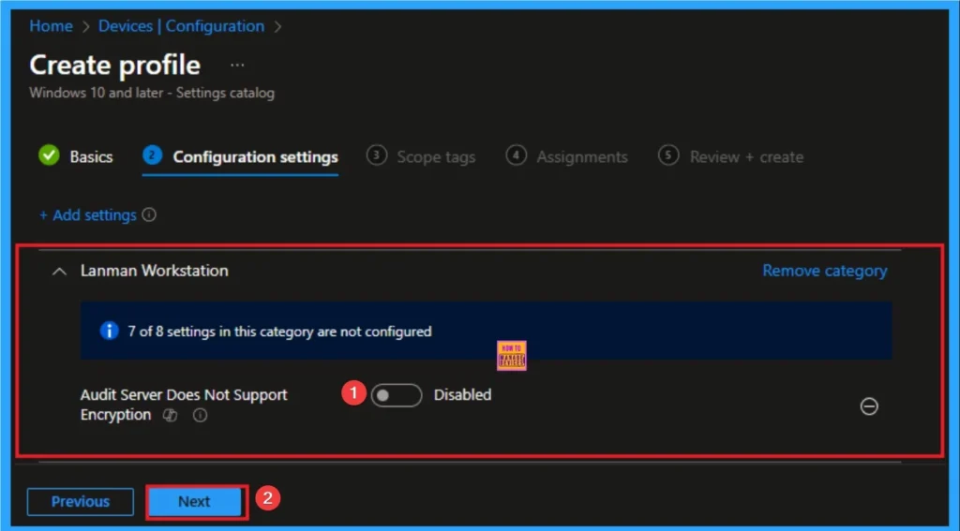Enable the Audit Server Does Not Support Encryption toggle

(x=396, y=395)
